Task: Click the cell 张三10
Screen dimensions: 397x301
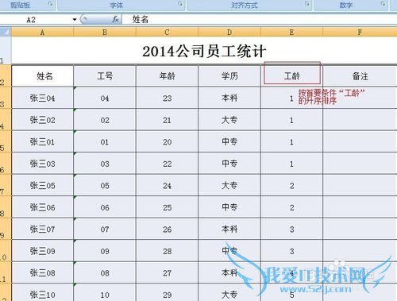Action: (x=42, y=292)
